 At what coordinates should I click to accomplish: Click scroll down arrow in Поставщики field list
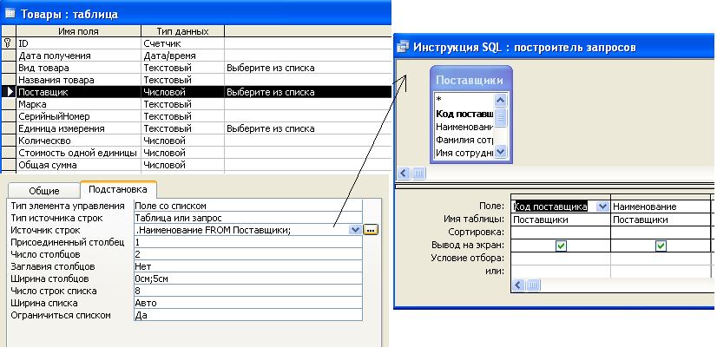pyautogui.click(x=501, y=152)
